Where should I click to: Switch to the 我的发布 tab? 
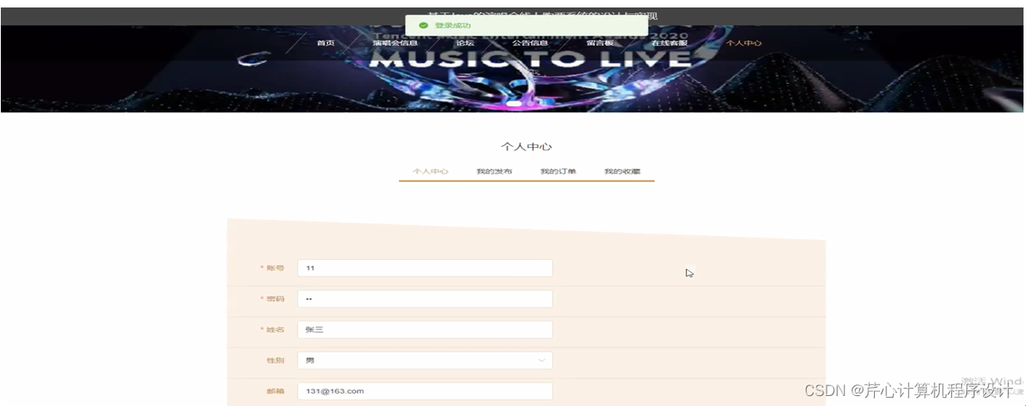pyautogui.click(x=494, y=171)
